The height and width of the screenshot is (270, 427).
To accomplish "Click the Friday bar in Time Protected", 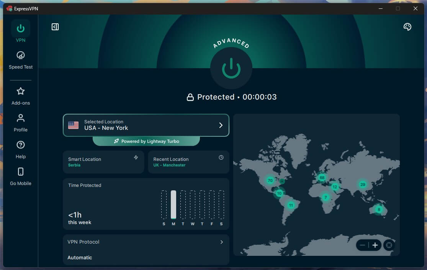I will point(212,205).
